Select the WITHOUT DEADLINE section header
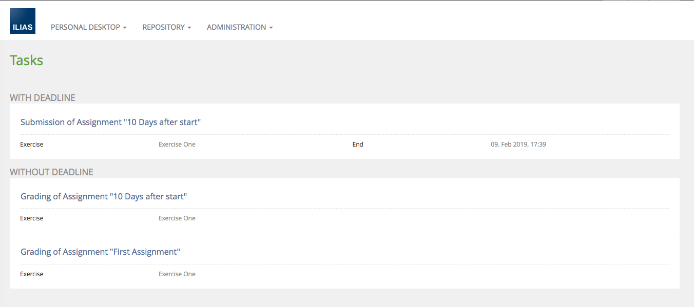Screen dimensions: 694x307 tap(51, 172)
